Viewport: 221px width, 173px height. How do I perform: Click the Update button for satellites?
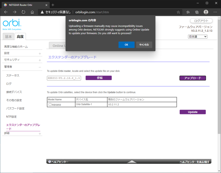pos(193,112)
